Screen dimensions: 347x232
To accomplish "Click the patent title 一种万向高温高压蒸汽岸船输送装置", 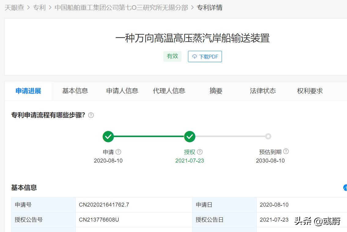I will tap(193, 38).
